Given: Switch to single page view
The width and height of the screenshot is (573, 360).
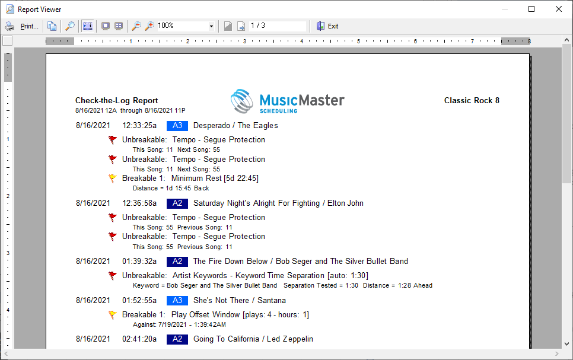Looking at the screenshot, I should [x=106, y=26].
